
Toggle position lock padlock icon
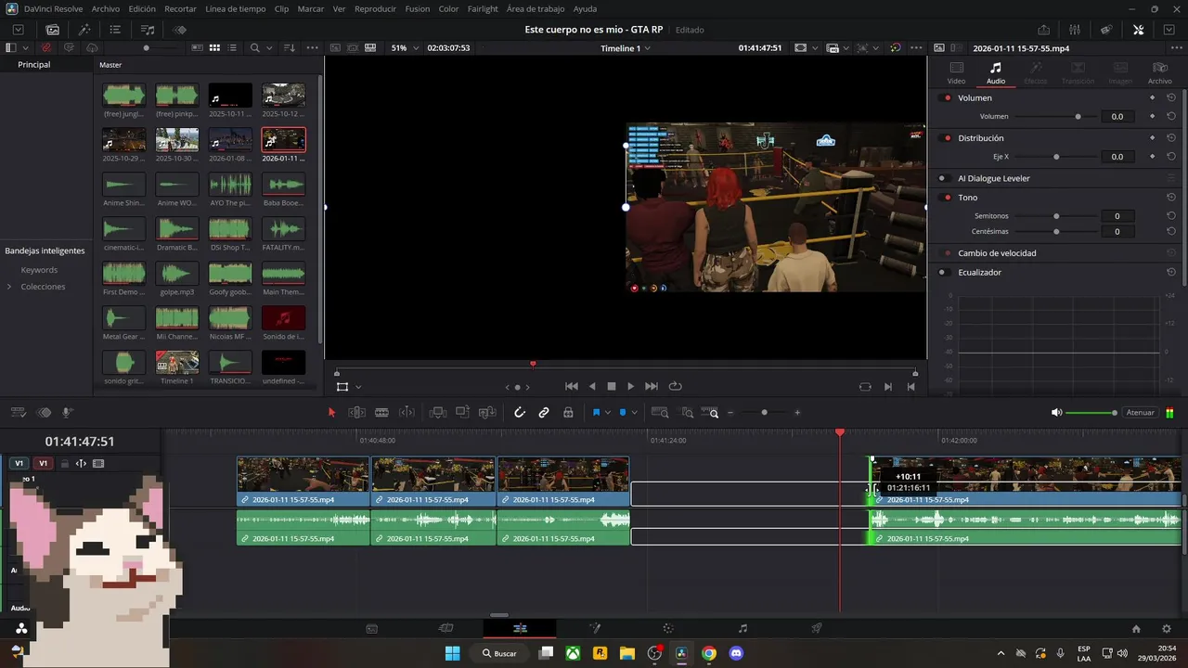[568, 413]
